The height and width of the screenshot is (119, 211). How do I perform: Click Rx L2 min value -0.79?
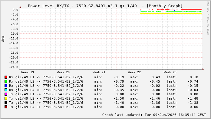coord(119,81)
